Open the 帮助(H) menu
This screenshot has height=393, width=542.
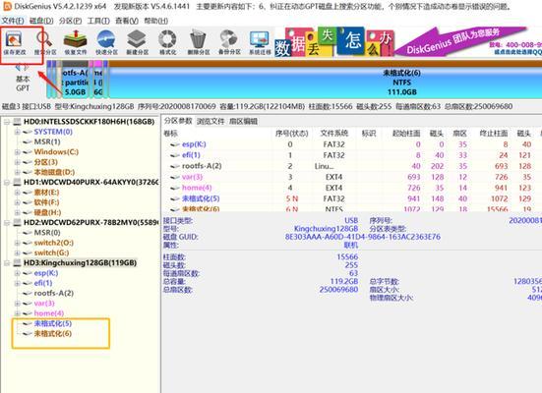pos(155,21)
